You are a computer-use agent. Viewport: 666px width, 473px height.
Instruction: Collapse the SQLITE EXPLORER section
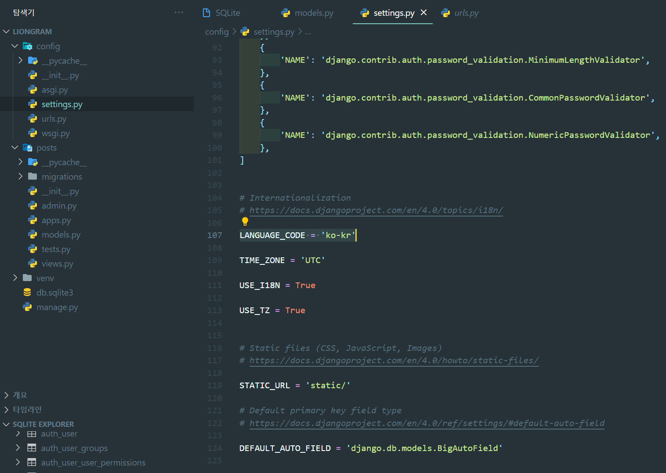coord(6,424)
